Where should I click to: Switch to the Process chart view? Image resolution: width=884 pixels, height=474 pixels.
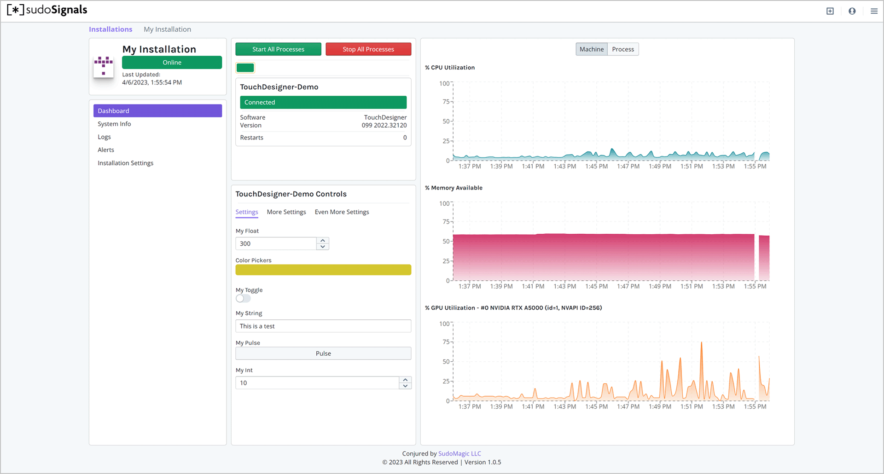623,49
